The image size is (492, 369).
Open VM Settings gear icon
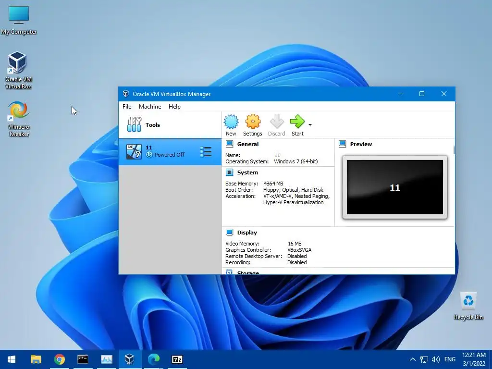click(253, 122)
